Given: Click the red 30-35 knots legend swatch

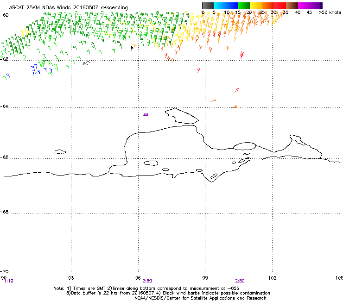Looking at the screenshot, I should 280,6.
